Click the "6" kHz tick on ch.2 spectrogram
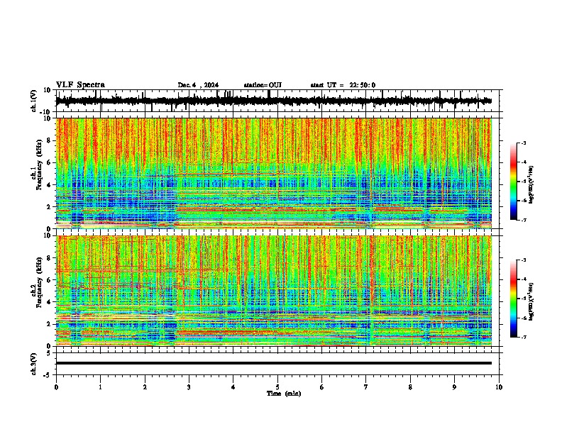This screenshot has height=434, width=562. 50,280
